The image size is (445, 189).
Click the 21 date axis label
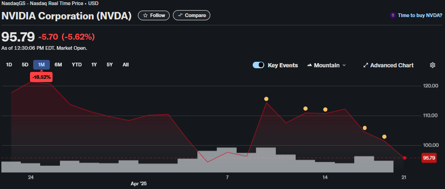[404, 177]
